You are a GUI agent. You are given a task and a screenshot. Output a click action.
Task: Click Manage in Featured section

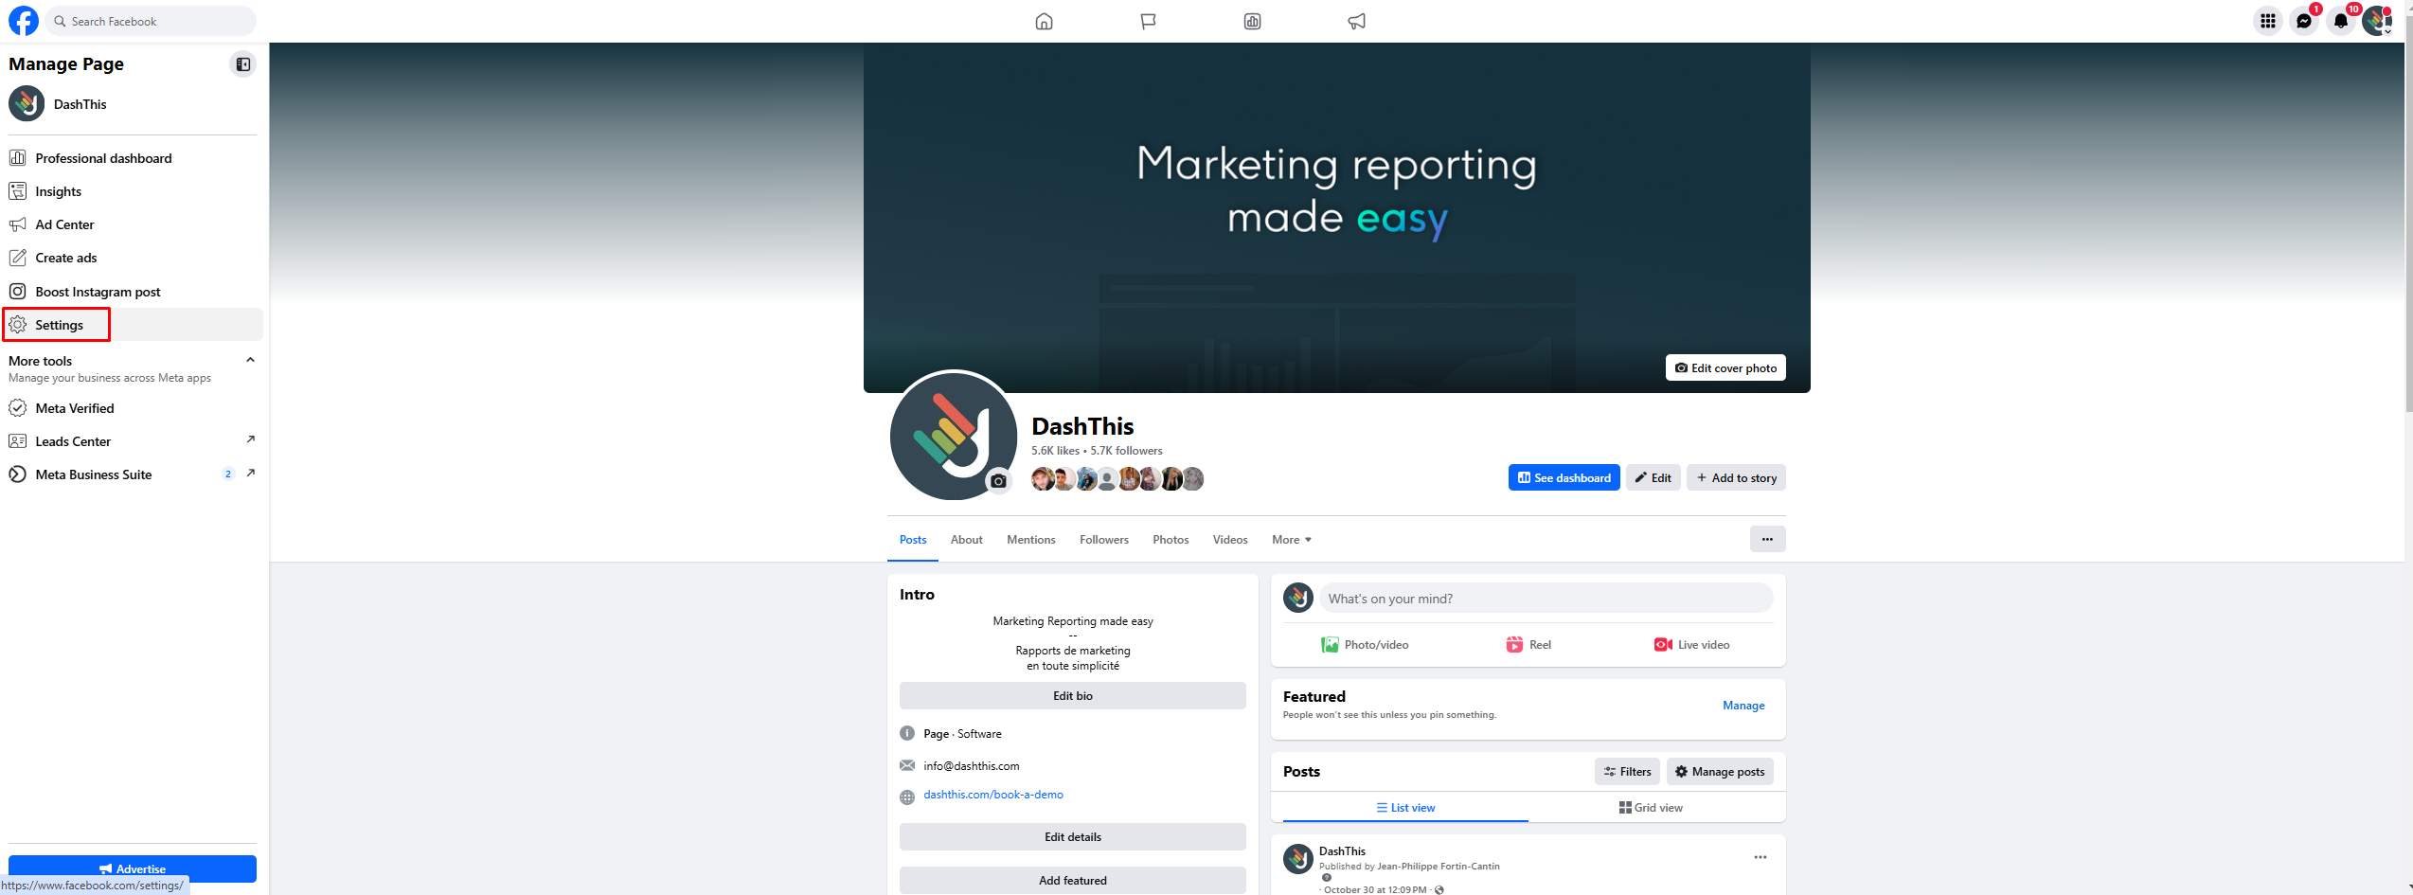(1743, 706)
